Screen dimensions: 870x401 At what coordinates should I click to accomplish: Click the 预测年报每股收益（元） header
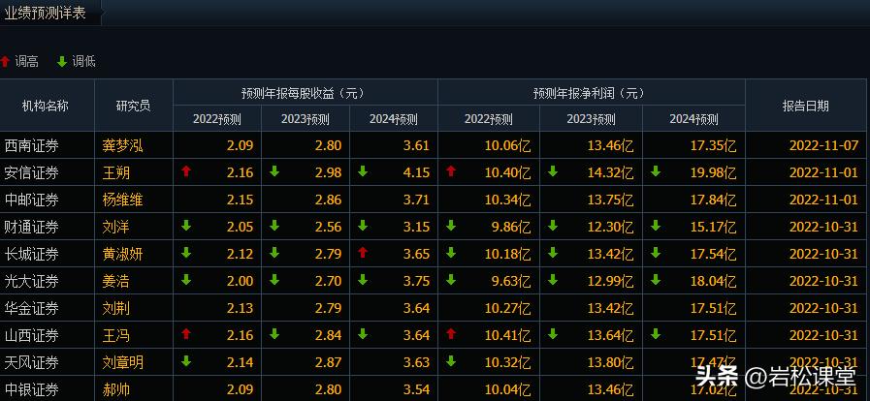tap(305, 93)
